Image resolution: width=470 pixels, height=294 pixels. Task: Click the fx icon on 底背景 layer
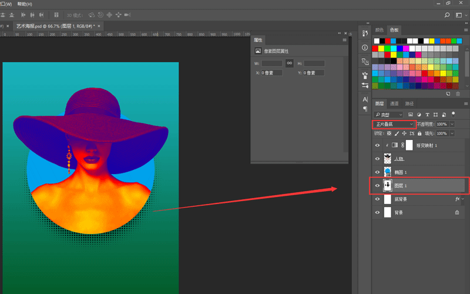[458, 199]
